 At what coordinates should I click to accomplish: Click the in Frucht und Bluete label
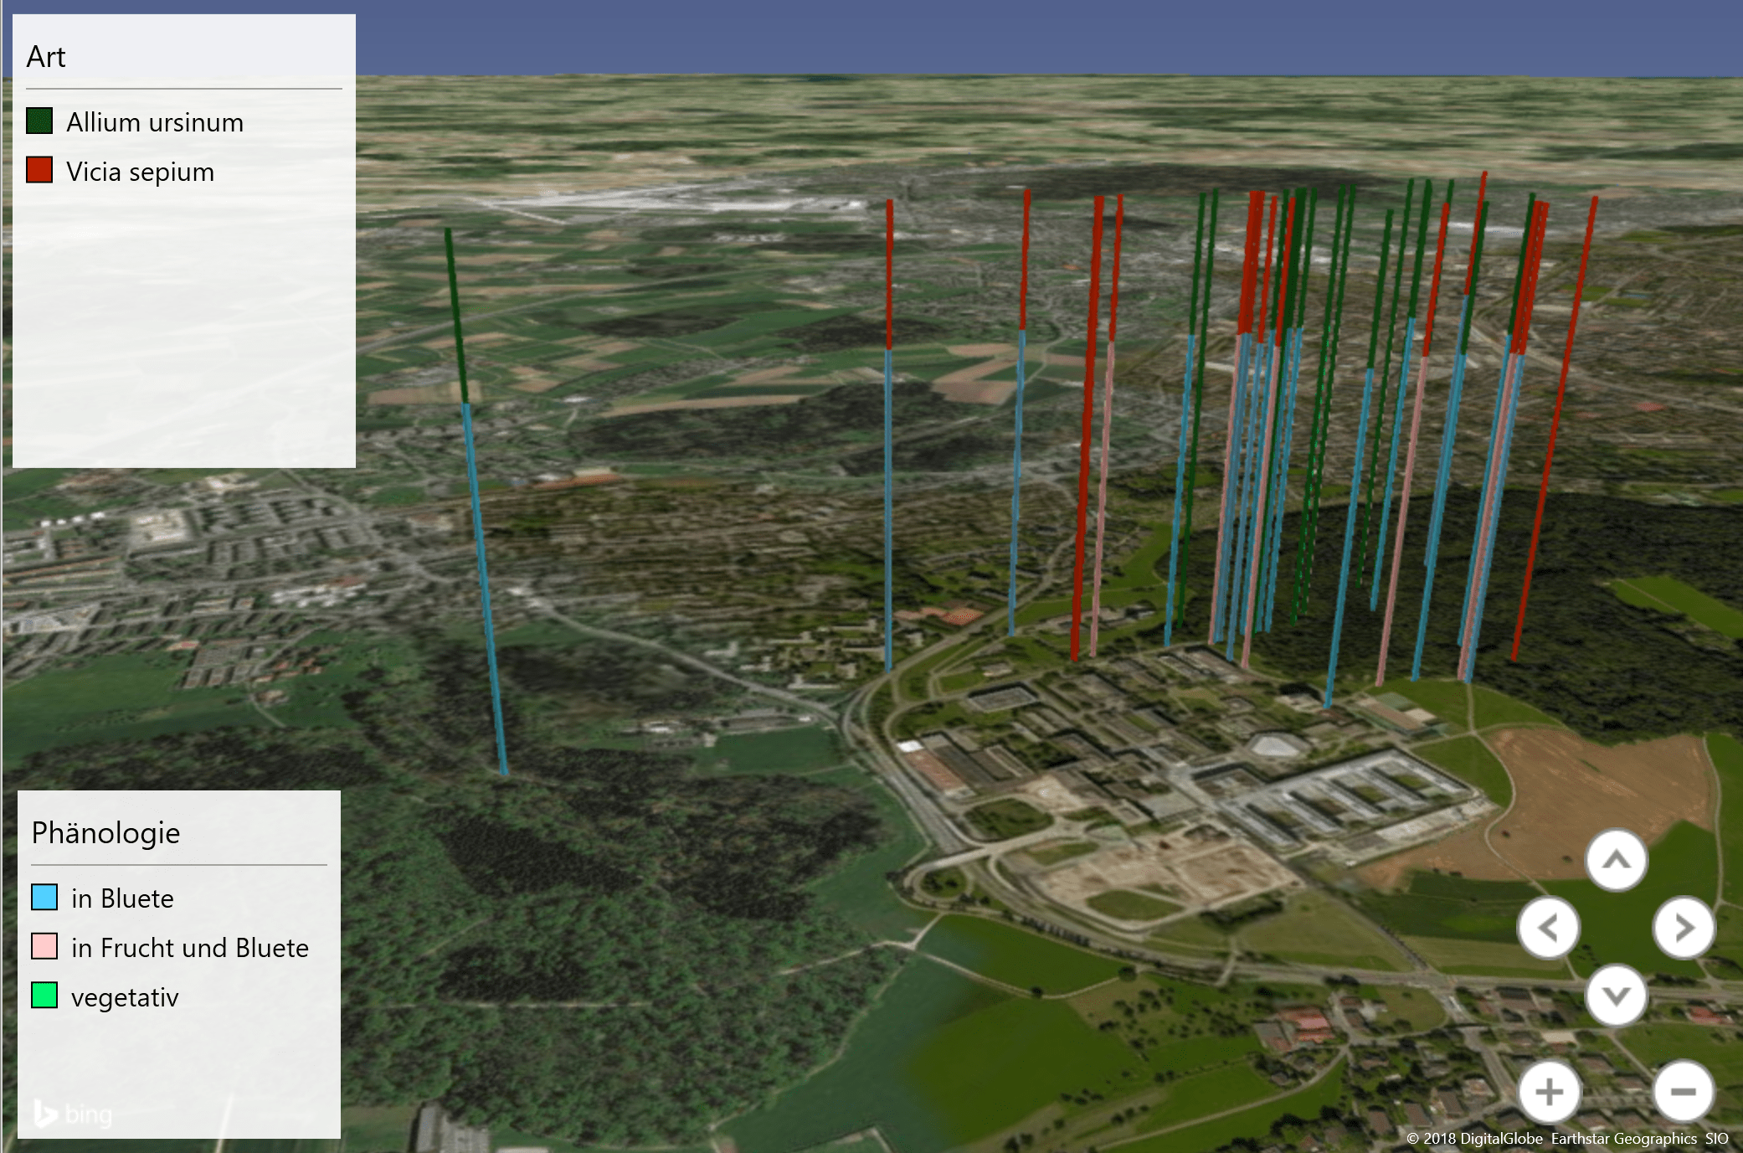click(x=190, y=948)
